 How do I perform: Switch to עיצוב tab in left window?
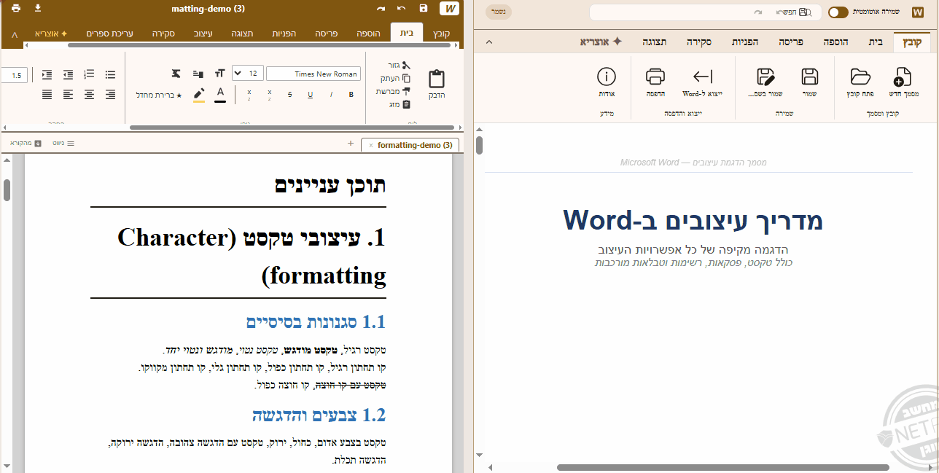point(203,34)
